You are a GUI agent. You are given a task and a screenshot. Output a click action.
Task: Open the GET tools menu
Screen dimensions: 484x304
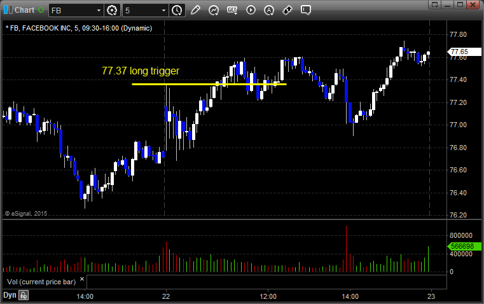coord(232,10)
